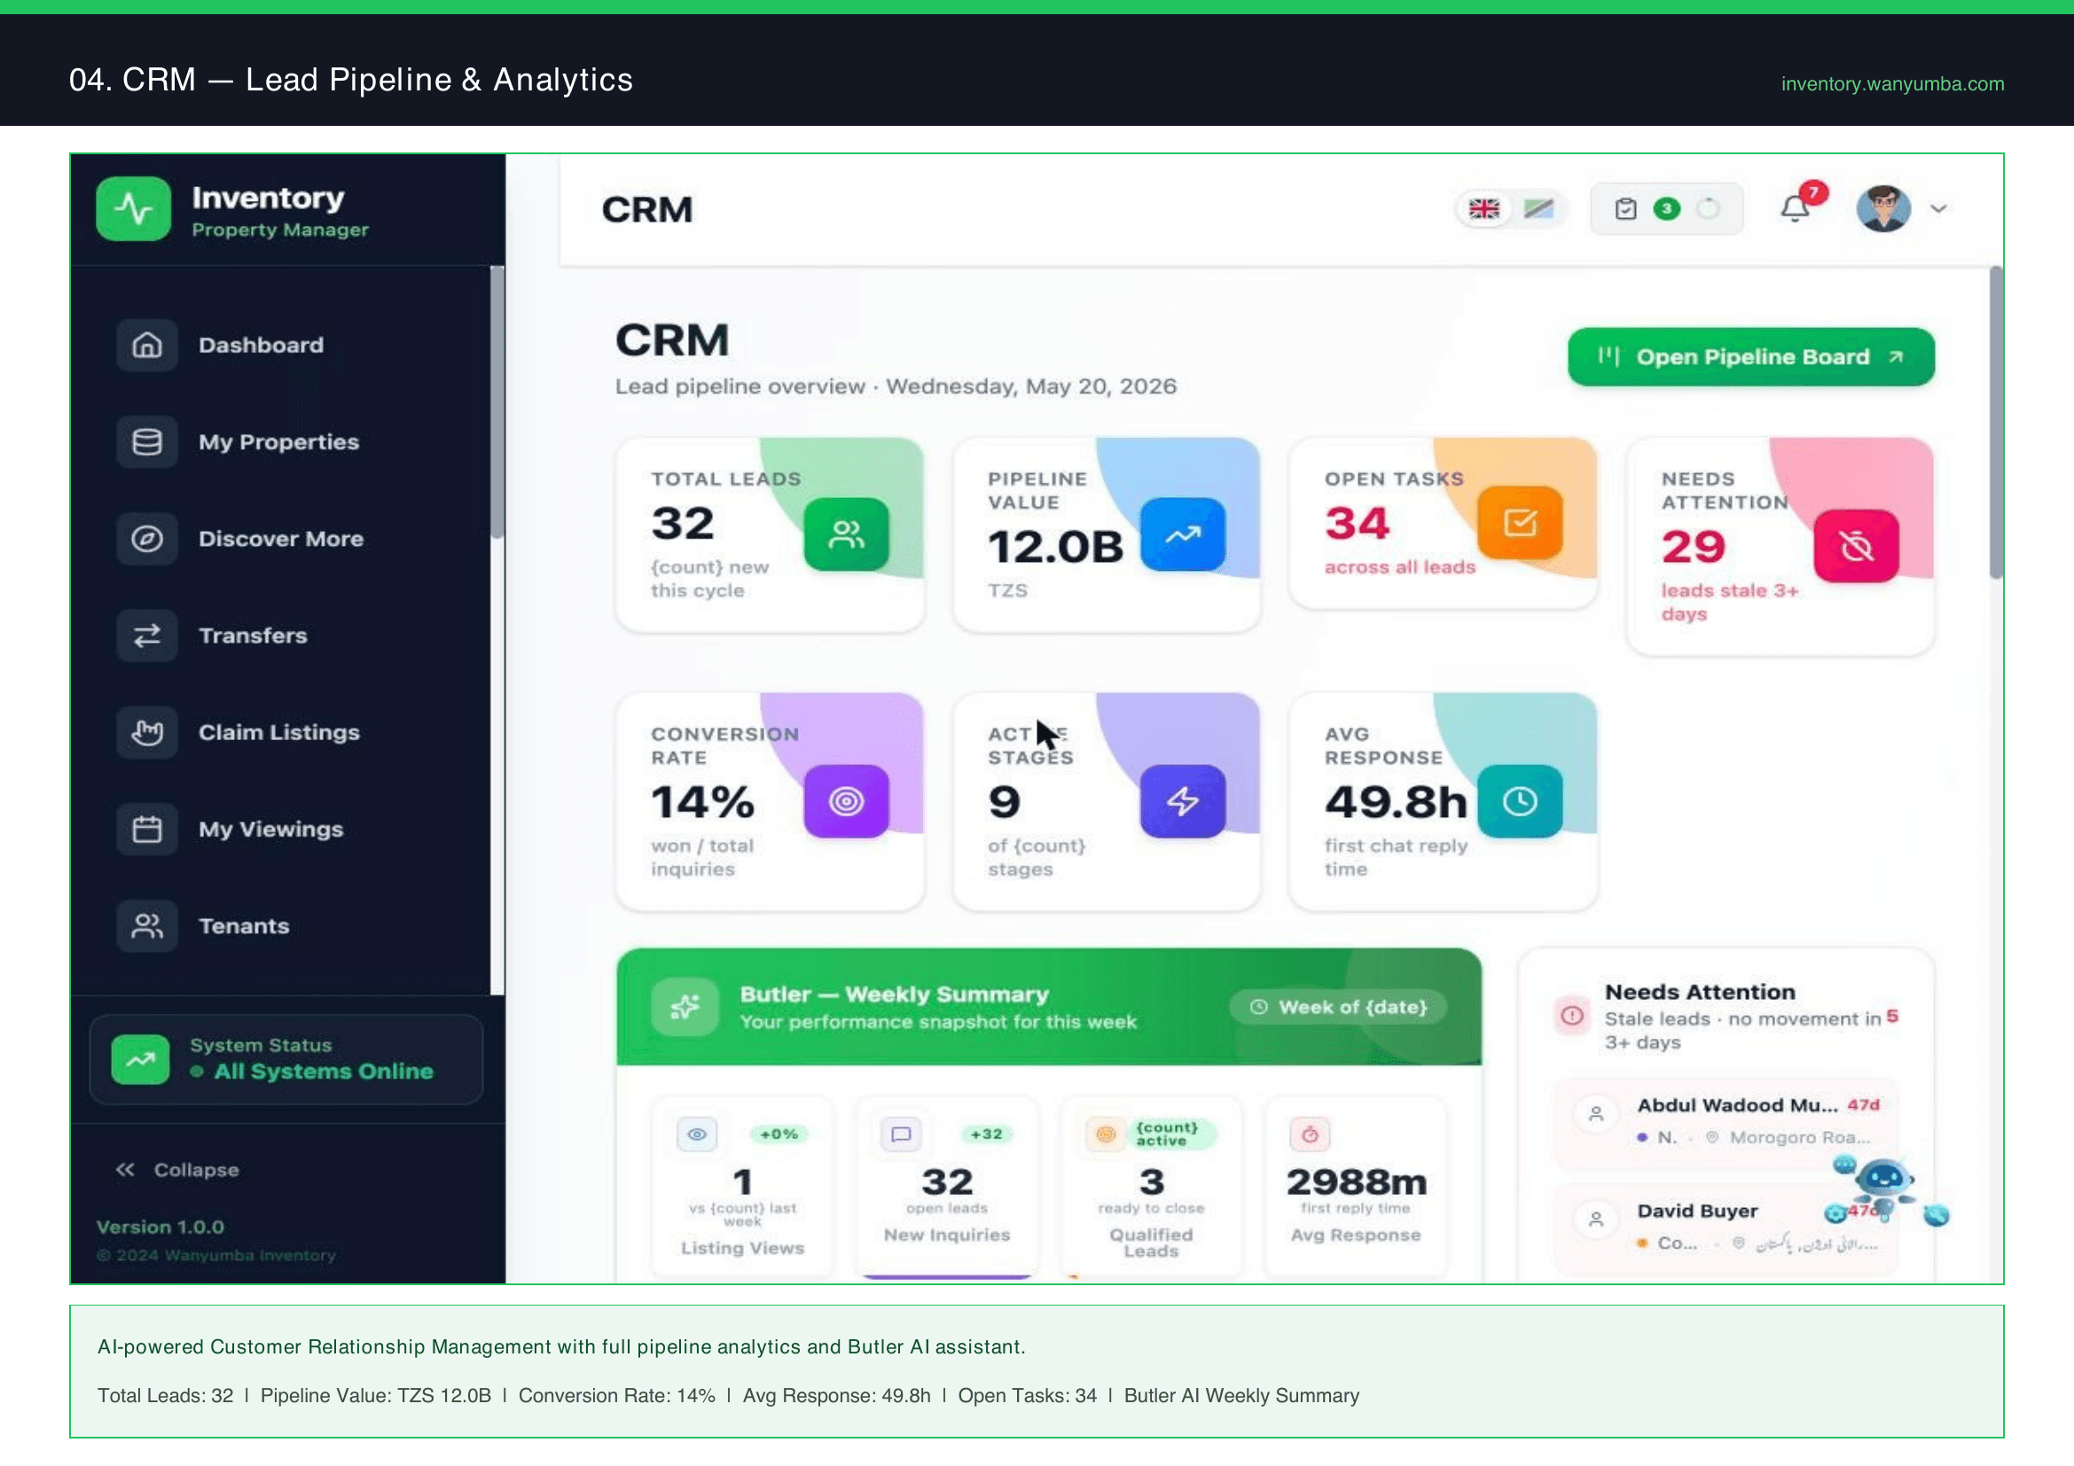2074x1466 pixels.
Task: Click the inventory.wanyumba.com link
Action: tap(1892, 84)
